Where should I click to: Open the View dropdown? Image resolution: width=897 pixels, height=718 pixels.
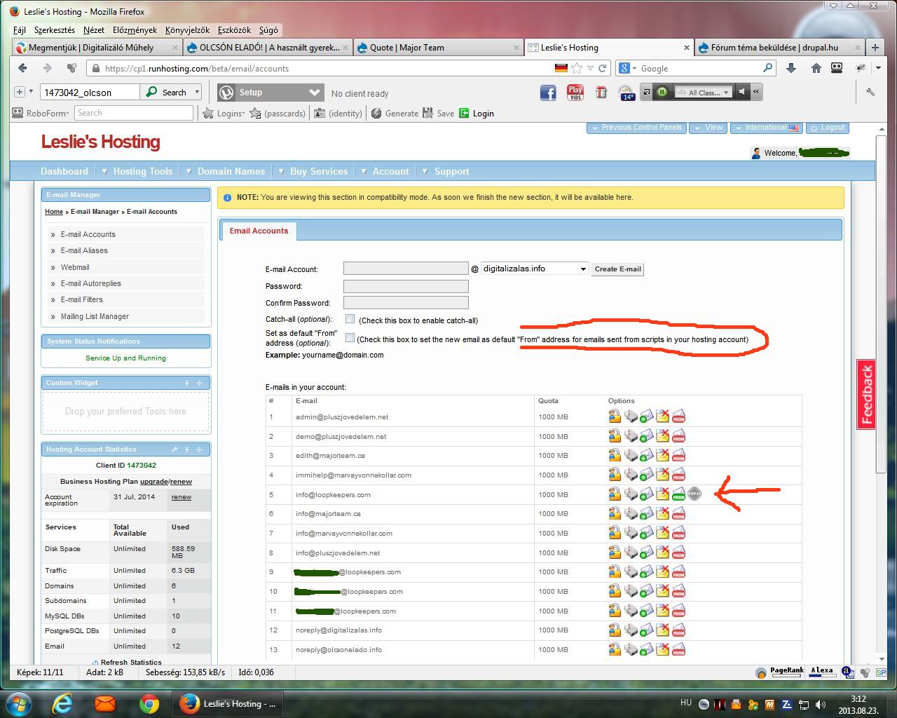(x=708, y=128)
